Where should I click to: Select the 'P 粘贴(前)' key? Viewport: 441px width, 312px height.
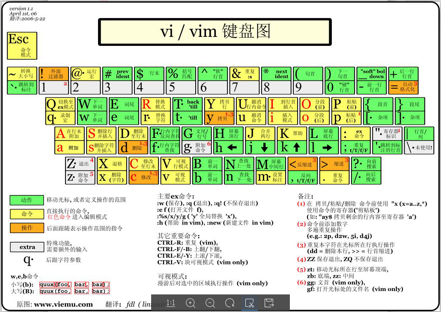(x=346, y=104)
